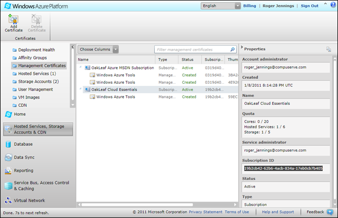The width and height of the screenshot is (338, 218).
Task: Click the Virtual Network icon
Action: [8, 201]
